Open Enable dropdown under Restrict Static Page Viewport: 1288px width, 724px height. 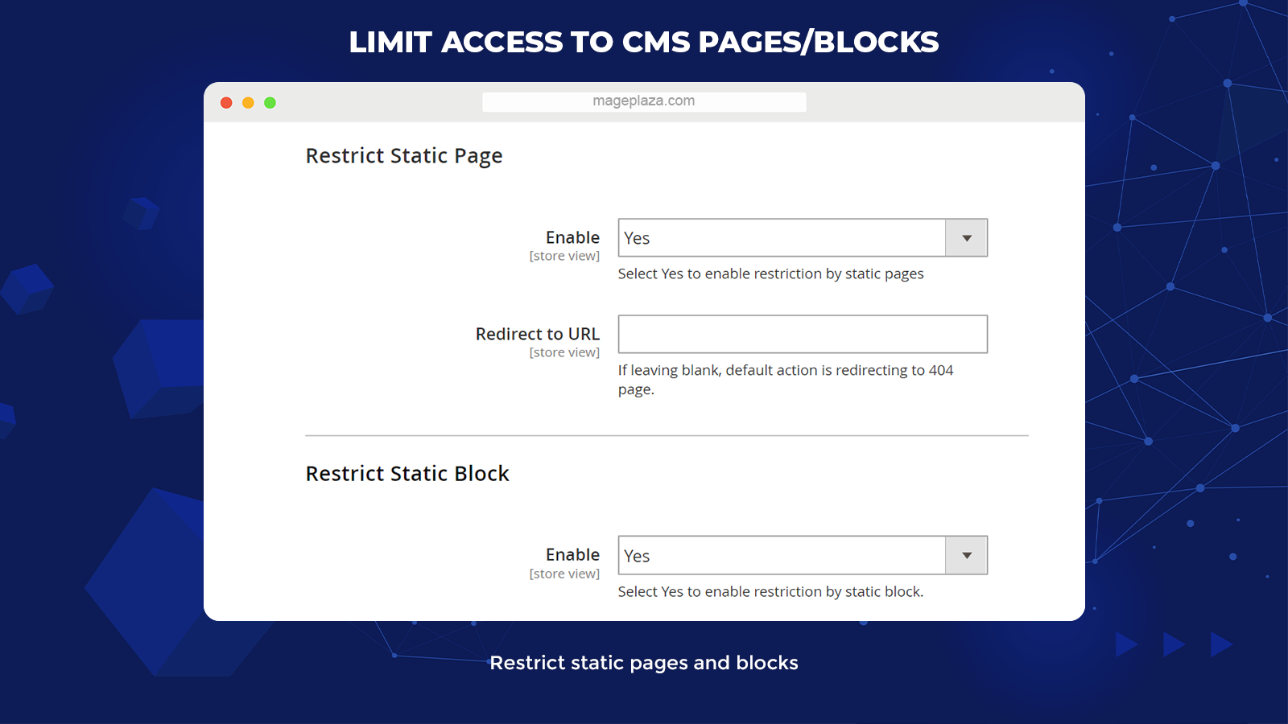[x=803, y=238]
